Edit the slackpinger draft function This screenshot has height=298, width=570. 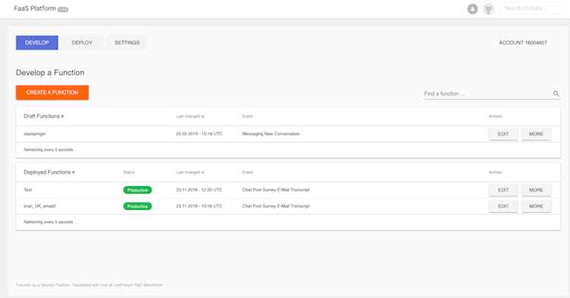pyautogui.click(x=503, y=134)
